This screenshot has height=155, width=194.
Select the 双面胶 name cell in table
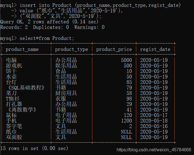[x=14, y=137]
